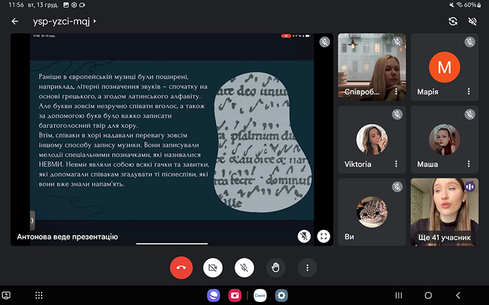Open Canva from the taskbar
This screenshot has height=305, width=489.
point(260,295)
